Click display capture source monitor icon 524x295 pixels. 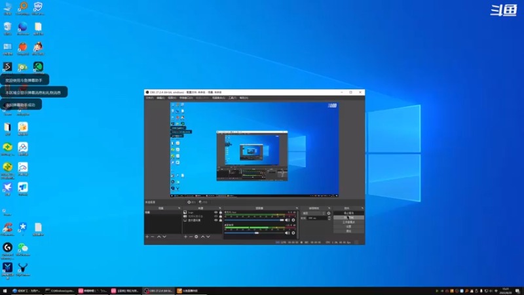tap(185, 220)
